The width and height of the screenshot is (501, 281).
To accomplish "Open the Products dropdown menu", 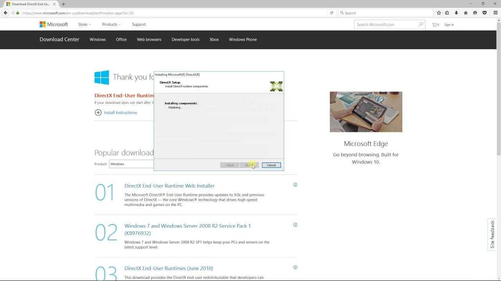I will pyautogui.click(x=111, y=24).
